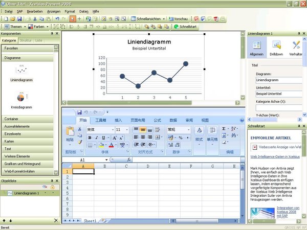The height and width of the screenshot is (230, 307).
Task: Open the Datei menu
Action: [x=8, y=12]
